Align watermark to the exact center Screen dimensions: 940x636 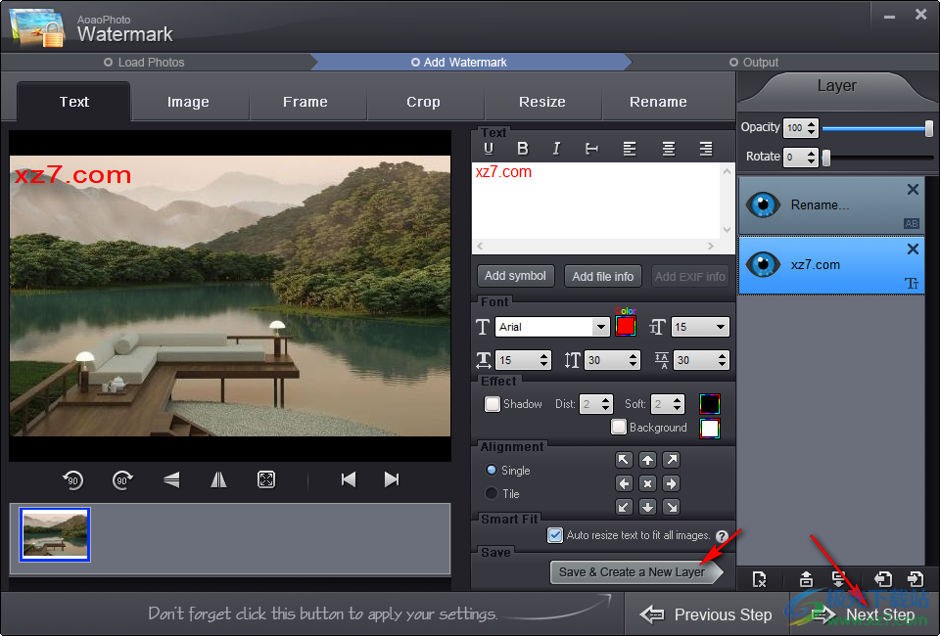tap(647, 483)
